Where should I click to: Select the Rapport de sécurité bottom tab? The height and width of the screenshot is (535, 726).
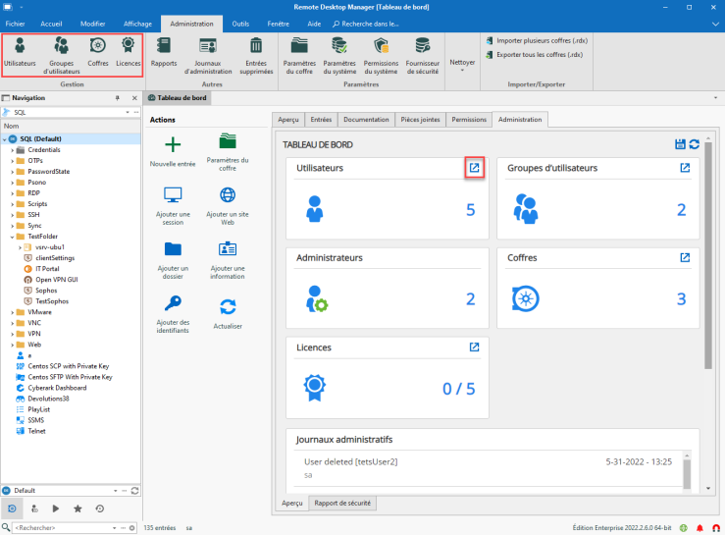click(x=342, y=503)
